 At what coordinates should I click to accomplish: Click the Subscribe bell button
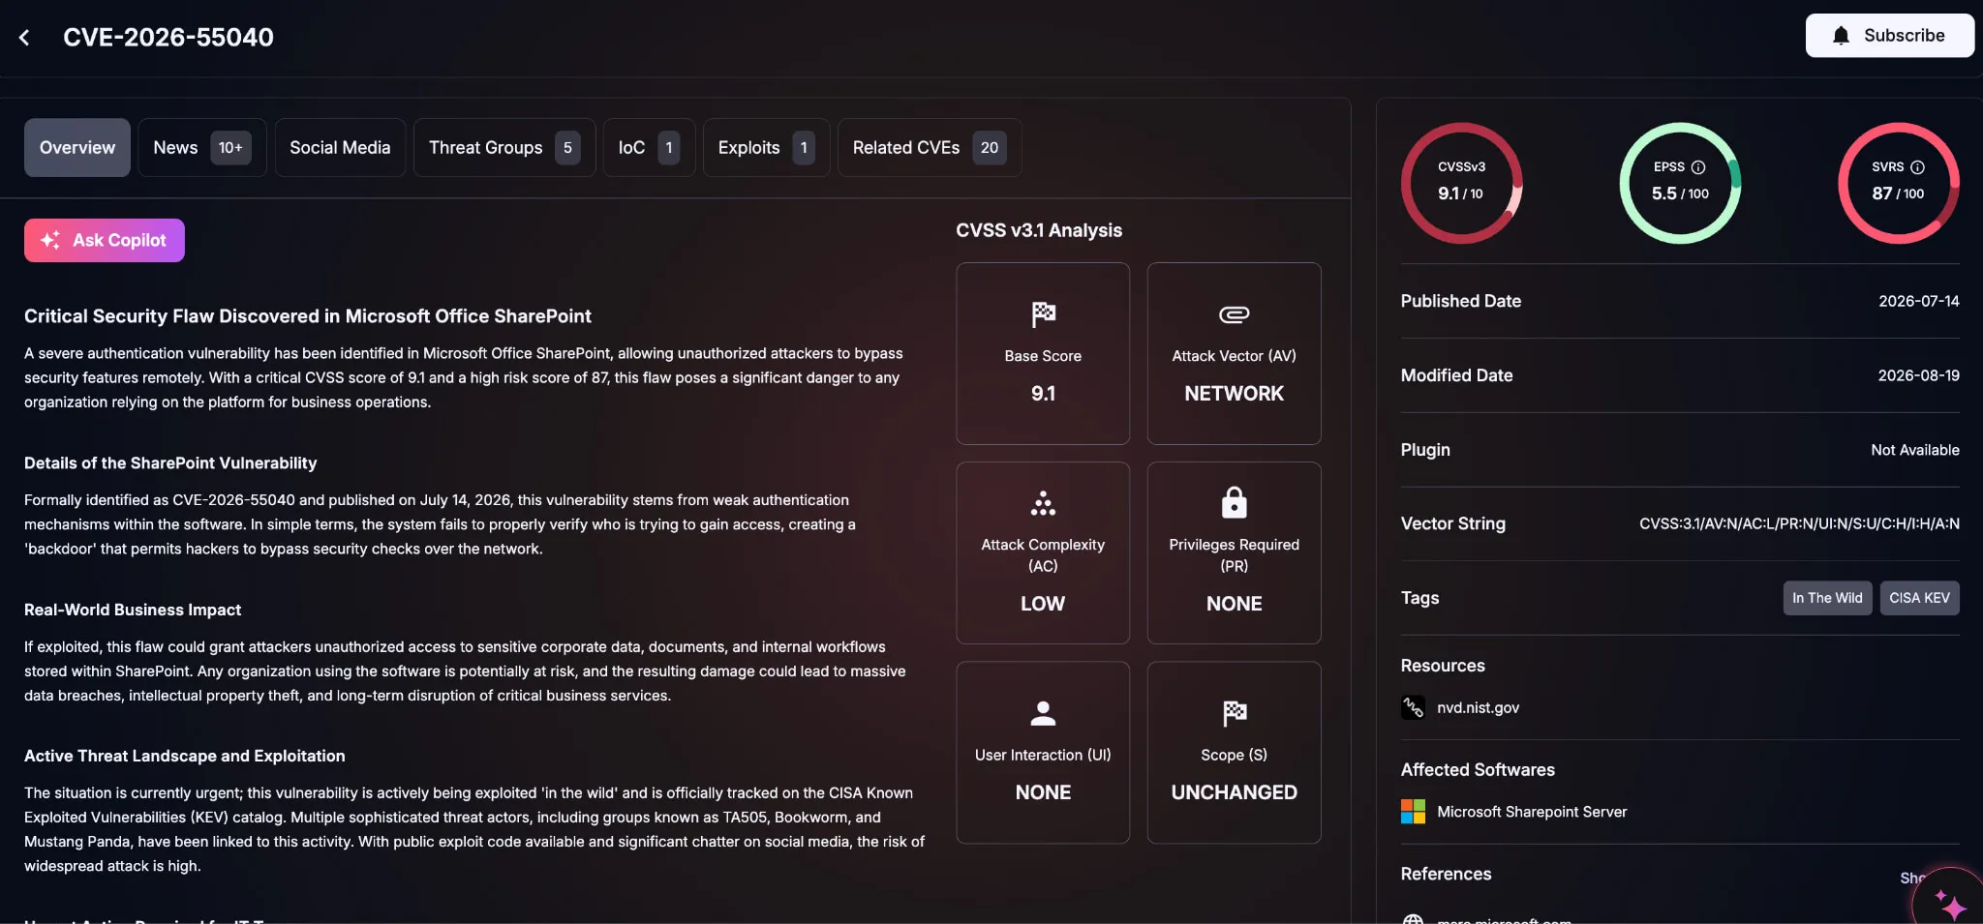(1889, 36)
